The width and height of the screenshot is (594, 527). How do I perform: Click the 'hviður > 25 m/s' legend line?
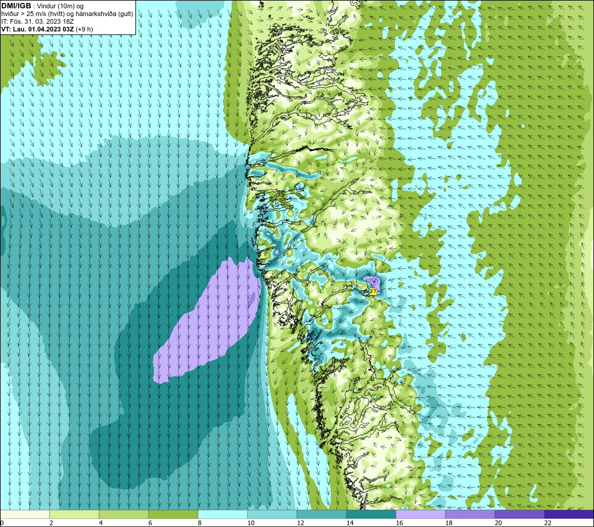[x=67, y=14]
